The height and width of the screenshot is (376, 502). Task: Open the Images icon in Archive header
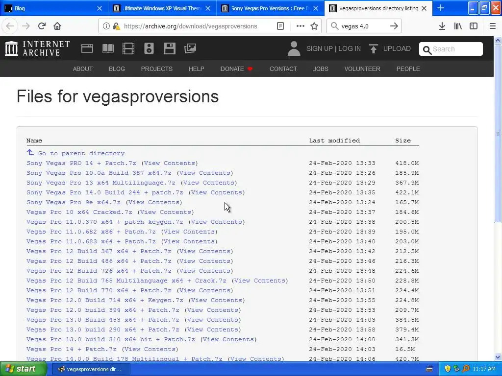click(190, 48)
